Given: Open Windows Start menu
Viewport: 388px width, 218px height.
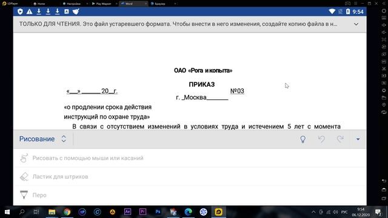Looking at the screenshot, I should tap(7, 212).
